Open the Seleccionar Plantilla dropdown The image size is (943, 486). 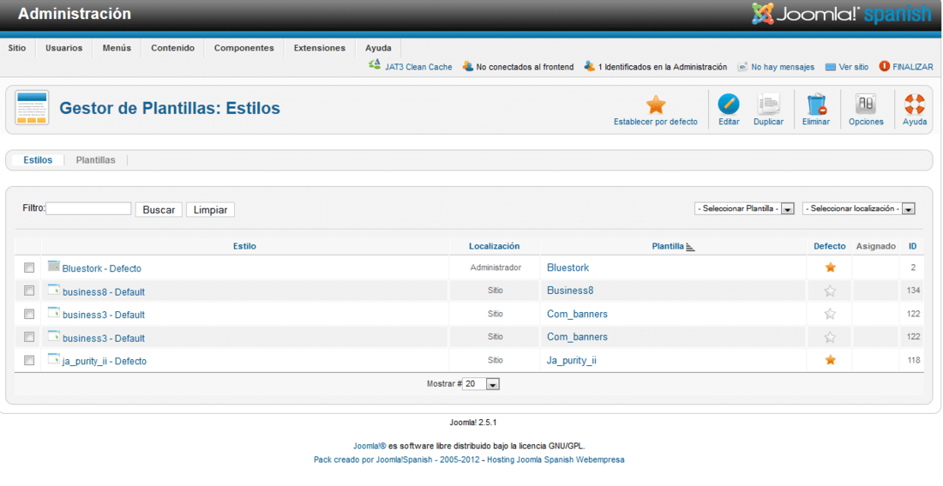[744, 209]
